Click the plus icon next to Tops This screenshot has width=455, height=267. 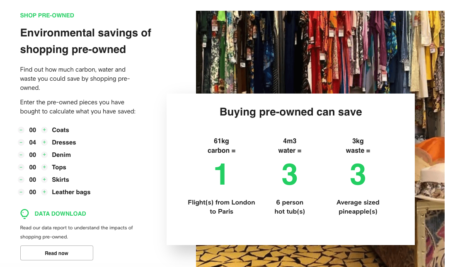(x=44, y=167)
